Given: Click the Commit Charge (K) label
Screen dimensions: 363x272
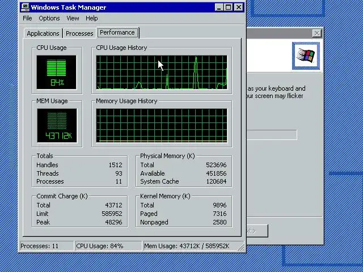Looking at the screenshot, I should tap(62, 196).
